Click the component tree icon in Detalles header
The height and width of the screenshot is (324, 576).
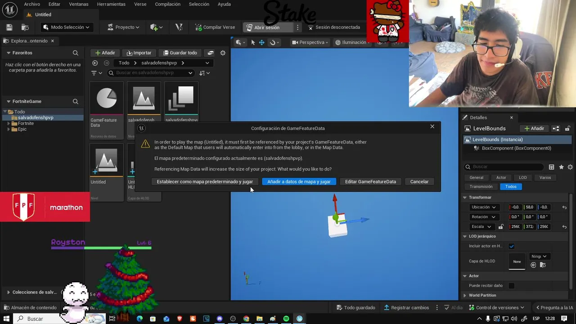[556, 129]
